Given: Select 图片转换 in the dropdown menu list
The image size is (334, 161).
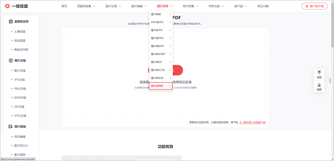Looking at the screenshot, I should pyautogui.click(x=161, y=14).
